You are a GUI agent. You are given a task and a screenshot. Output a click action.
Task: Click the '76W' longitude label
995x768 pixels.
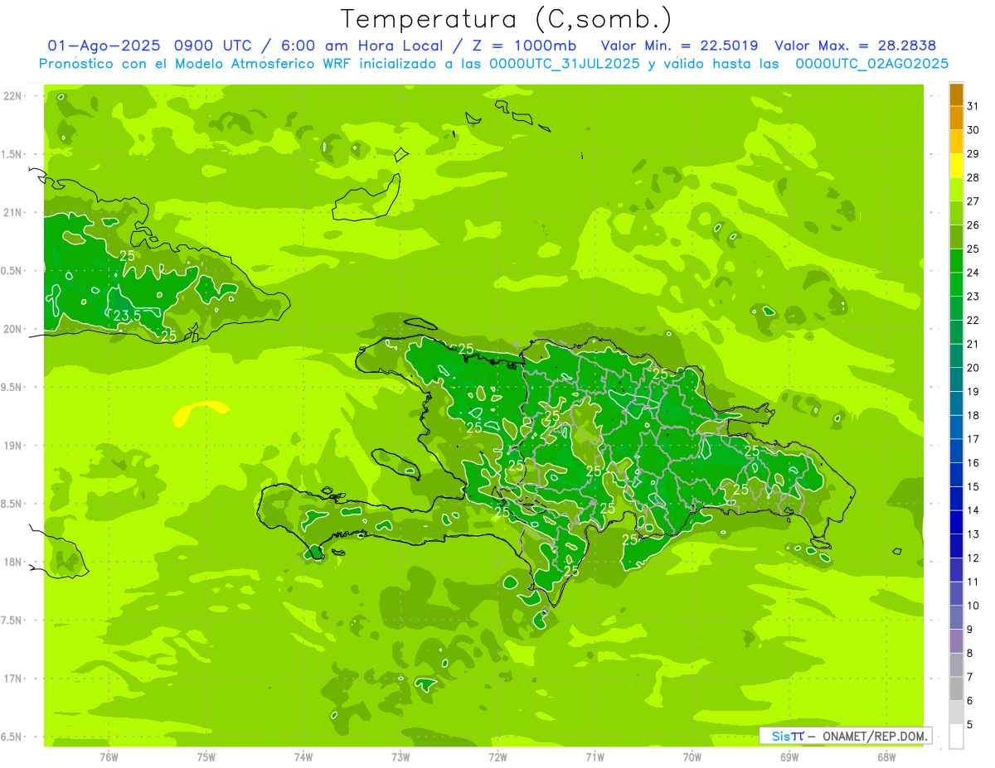tap(109, 757)
